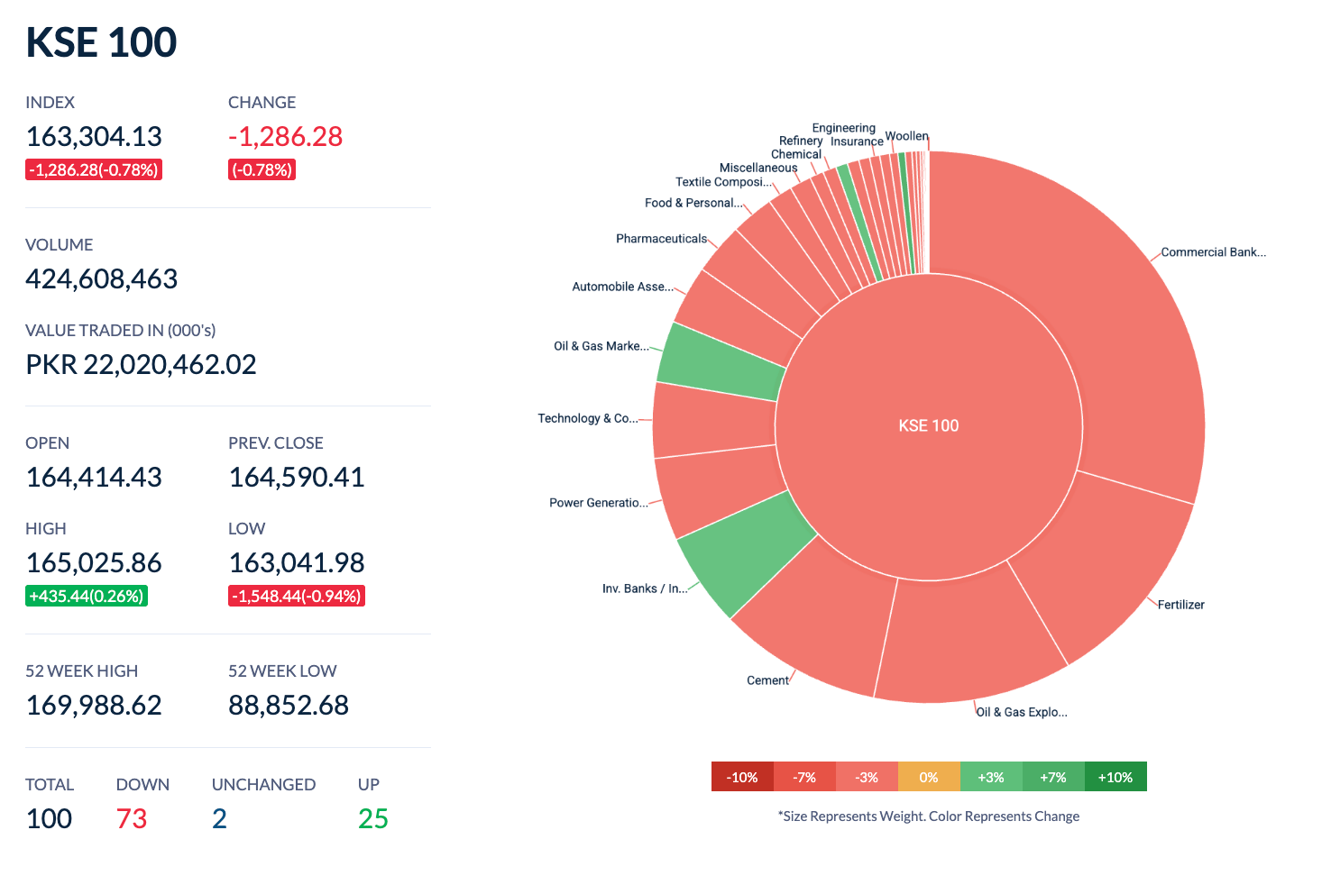Click the +3% green legend swatch

[991, 777]
